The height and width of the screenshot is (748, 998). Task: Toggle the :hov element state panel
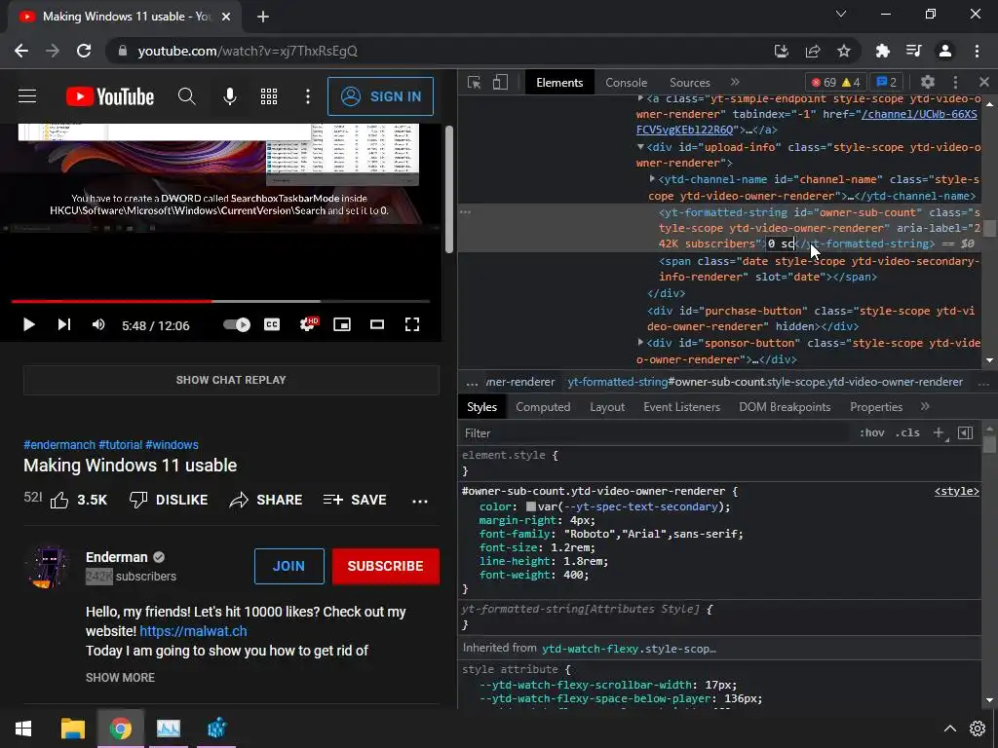pos(872,432)
